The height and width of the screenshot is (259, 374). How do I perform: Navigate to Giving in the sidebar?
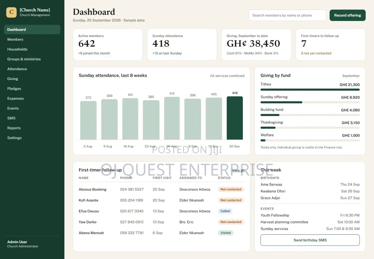click(x=32, y=79)
